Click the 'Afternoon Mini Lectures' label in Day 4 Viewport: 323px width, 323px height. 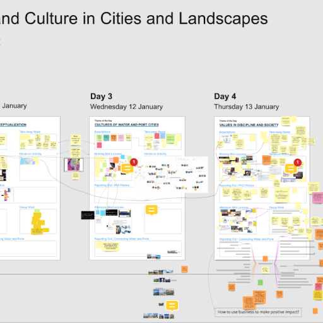[x=234, y=208]
